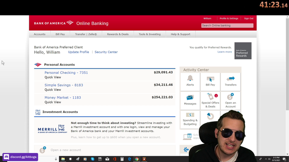Open the Tools & Investing menu

click(149, 34)
